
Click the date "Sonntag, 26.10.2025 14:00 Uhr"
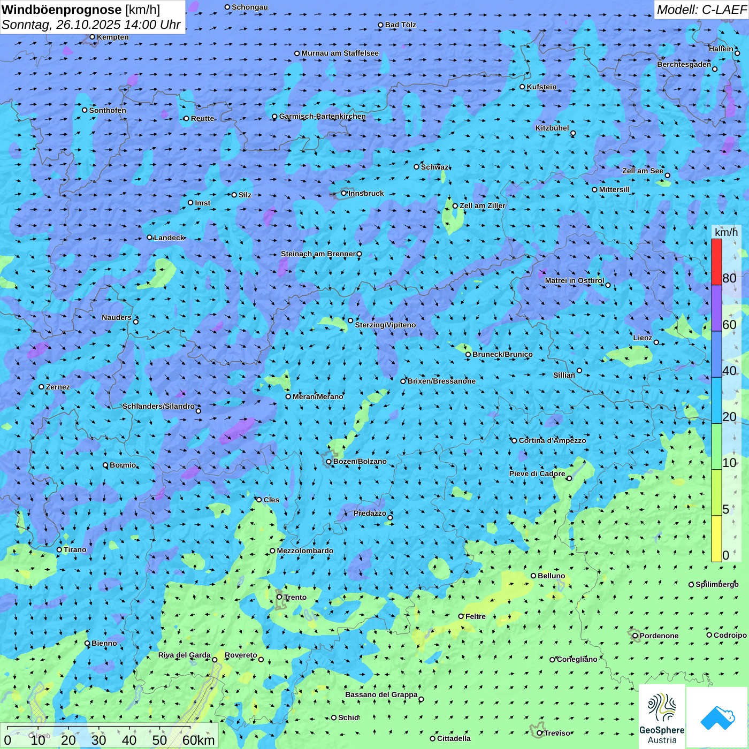[91, 25]
